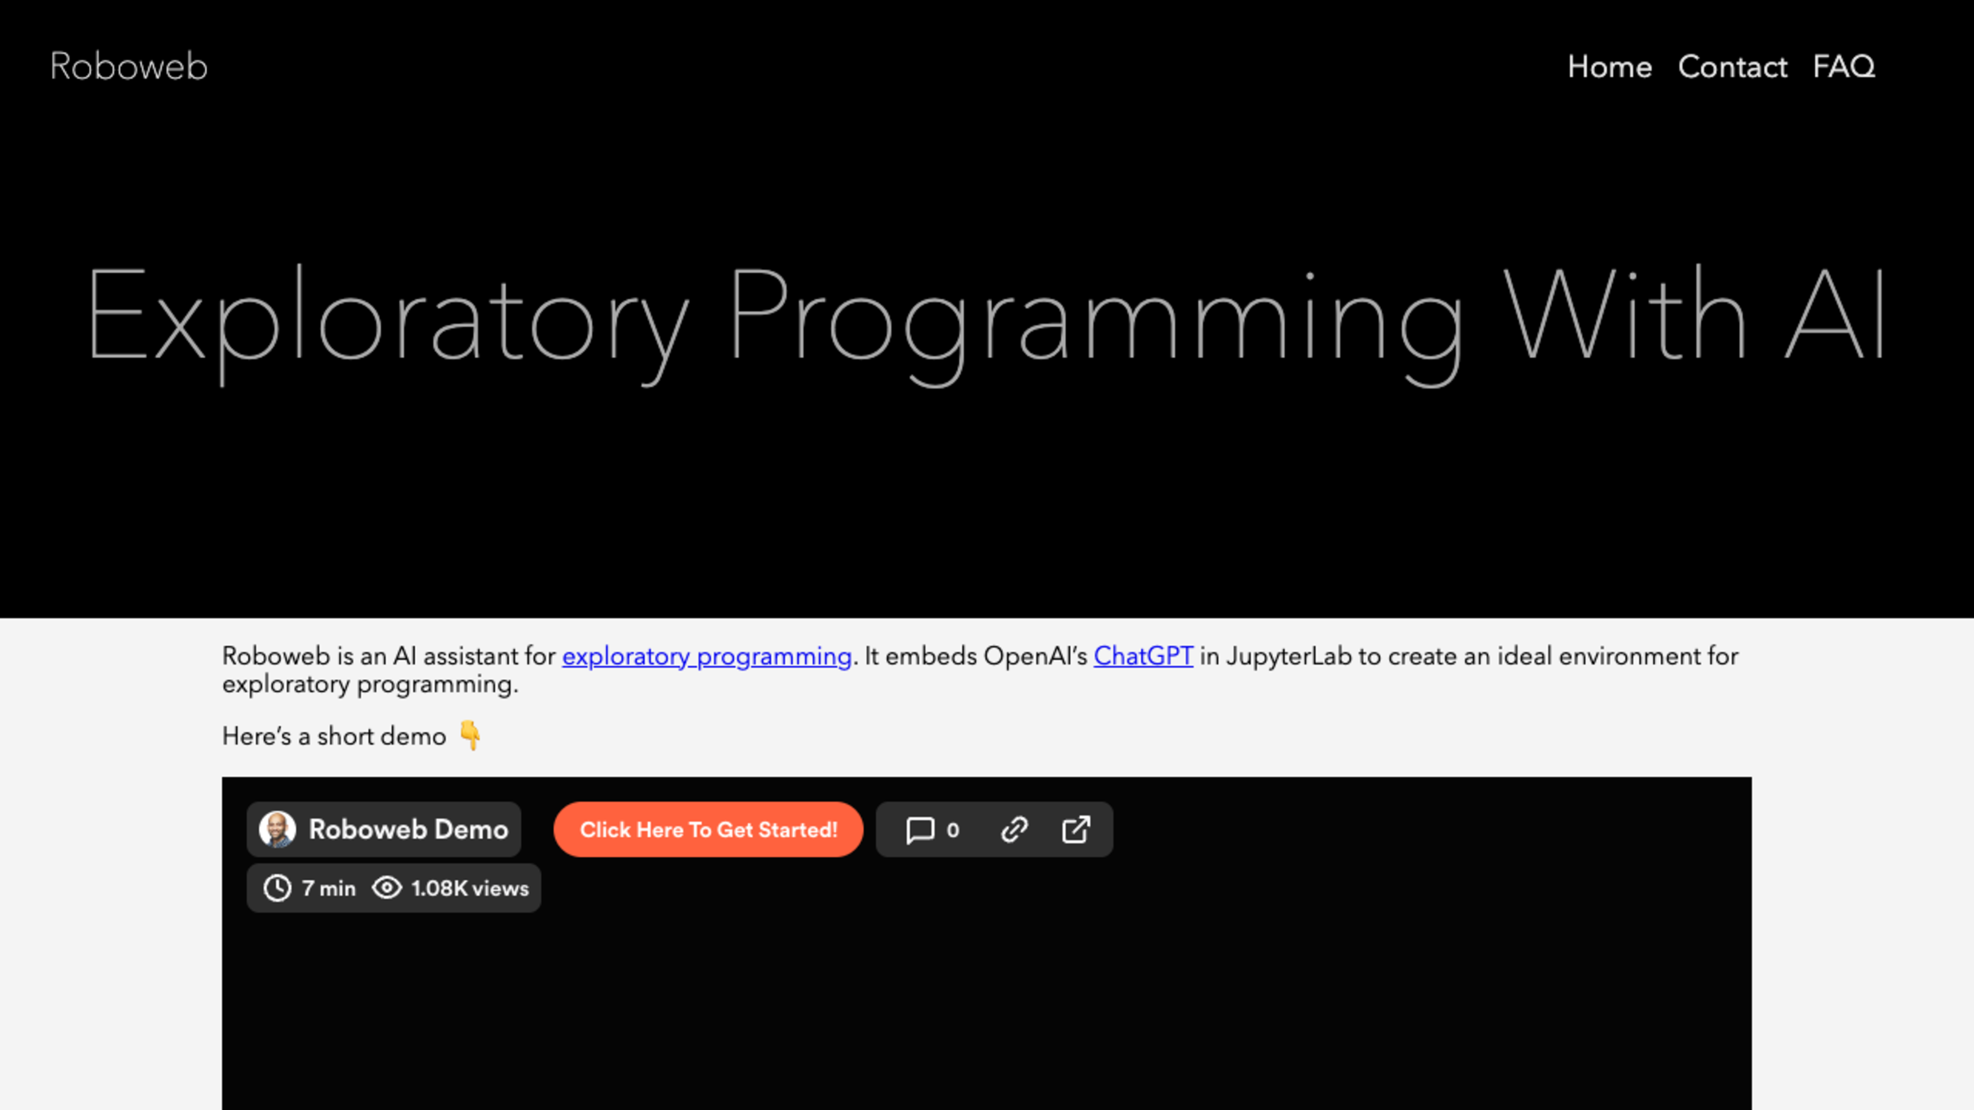The height and width of the screenshot is (1110, 1974).
Task: Follow the exploratory programming hyperlink
Action: tap(706, 657)
